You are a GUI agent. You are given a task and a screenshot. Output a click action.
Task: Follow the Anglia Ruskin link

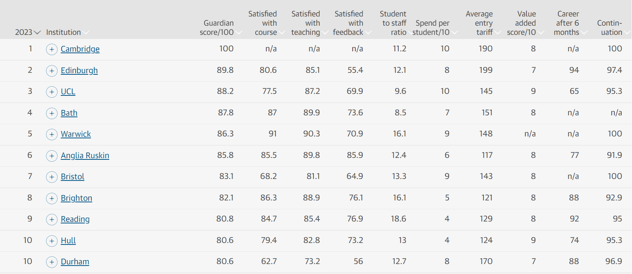pos(85,156)
